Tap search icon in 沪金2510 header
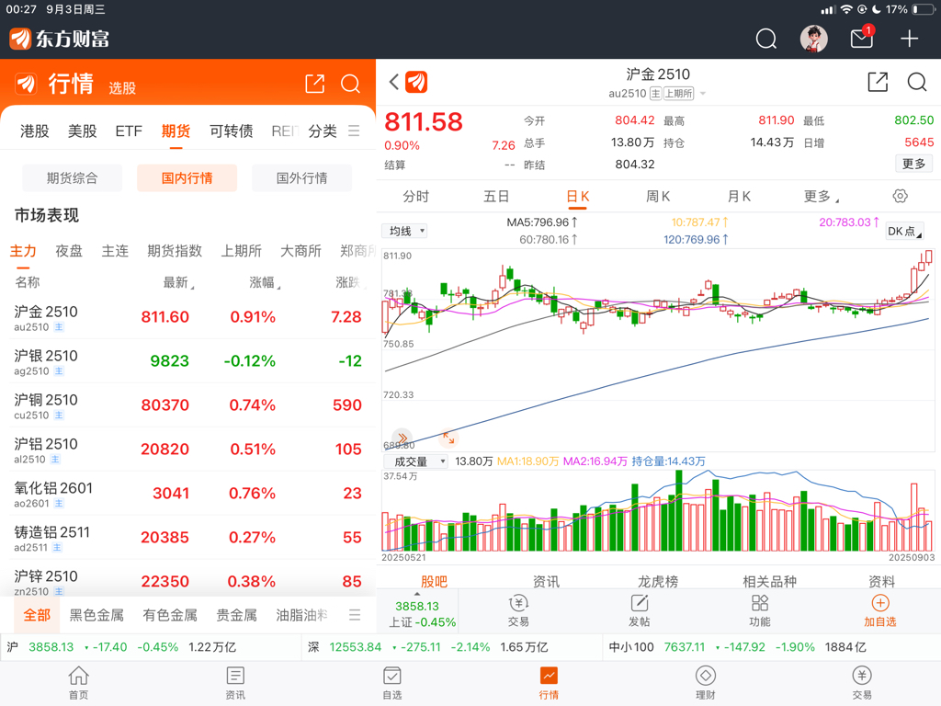The image size is (941, 706). point(917,82)
